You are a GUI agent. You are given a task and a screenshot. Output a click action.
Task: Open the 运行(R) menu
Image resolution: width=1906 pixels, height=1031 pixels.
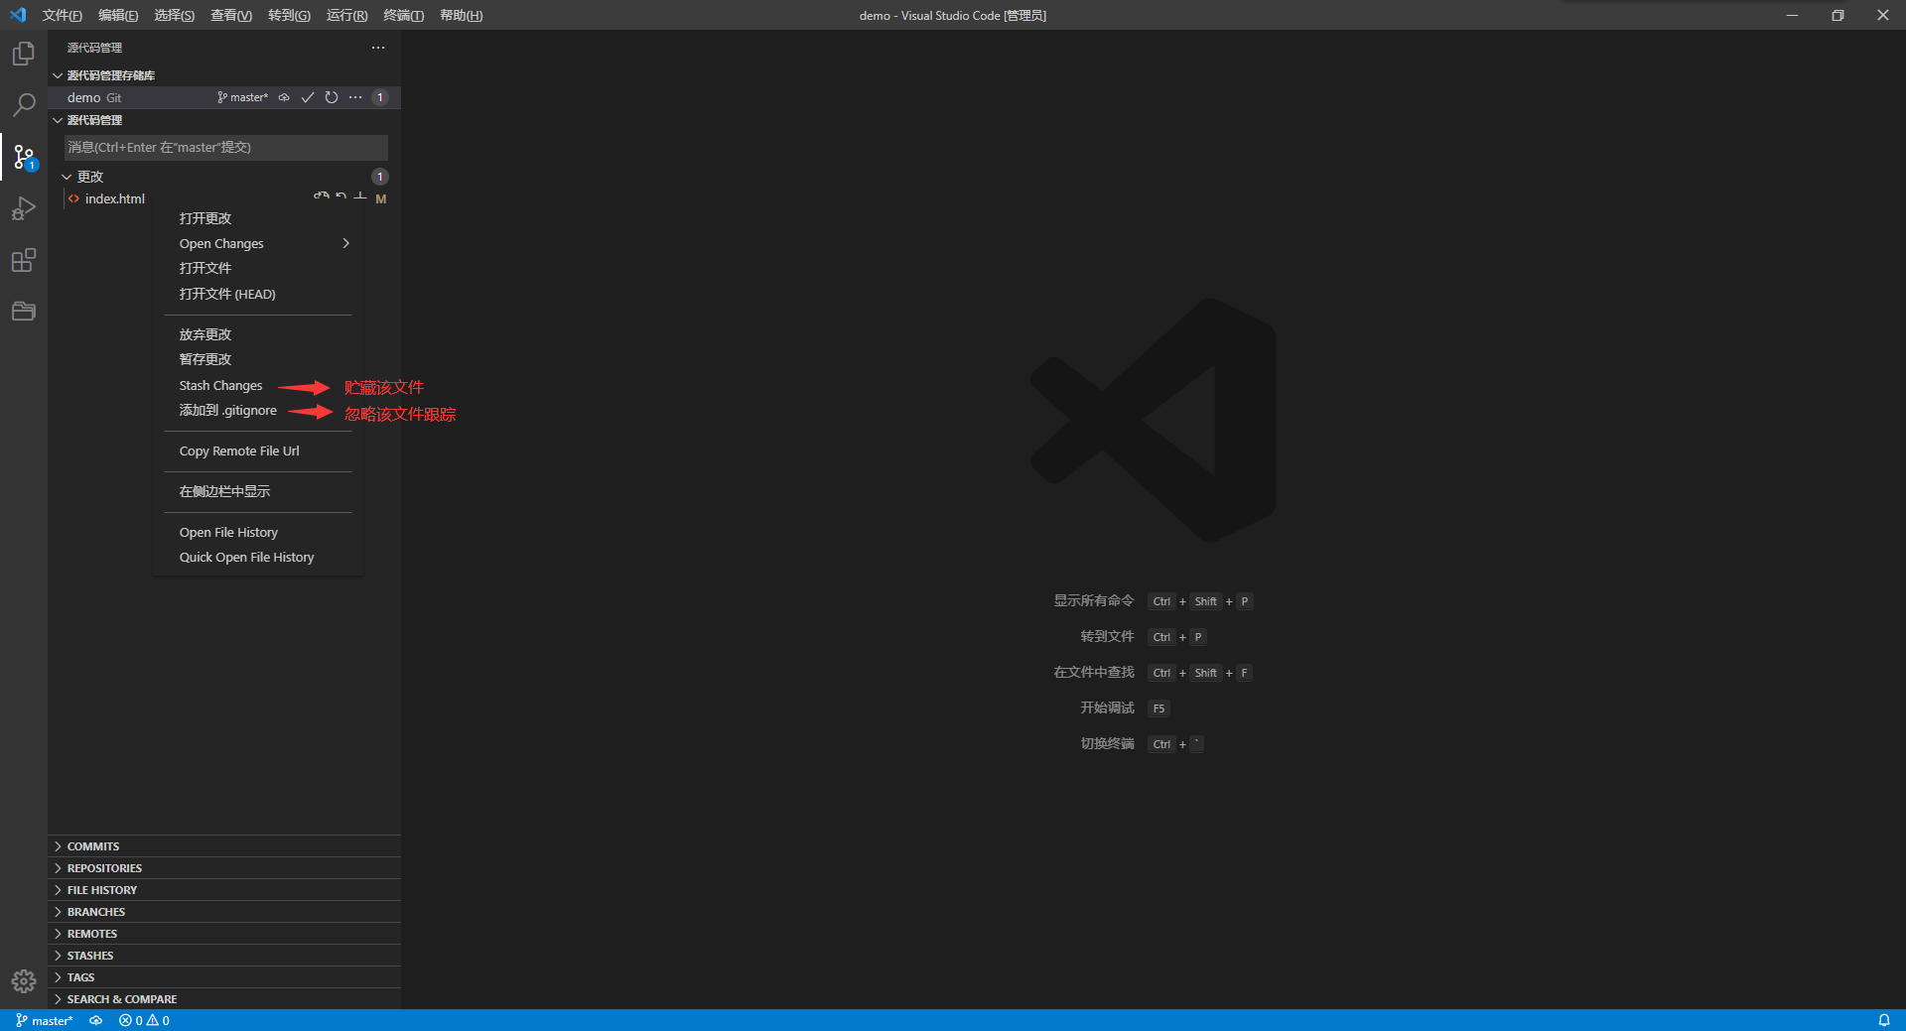[x=346, y=15]
